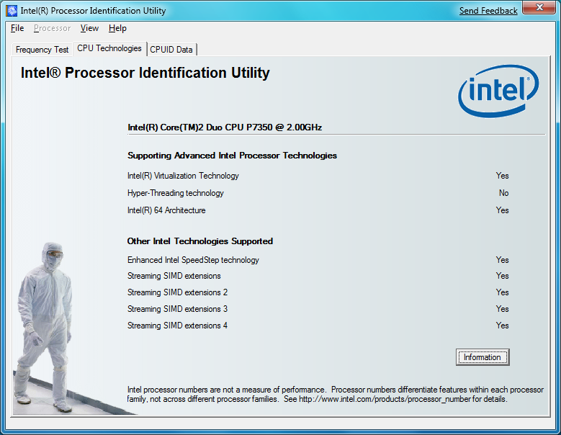Image resolution: width=561 pixels, height=435 pixels.
Task: Open the Processor menu
Action: (53, 28)
